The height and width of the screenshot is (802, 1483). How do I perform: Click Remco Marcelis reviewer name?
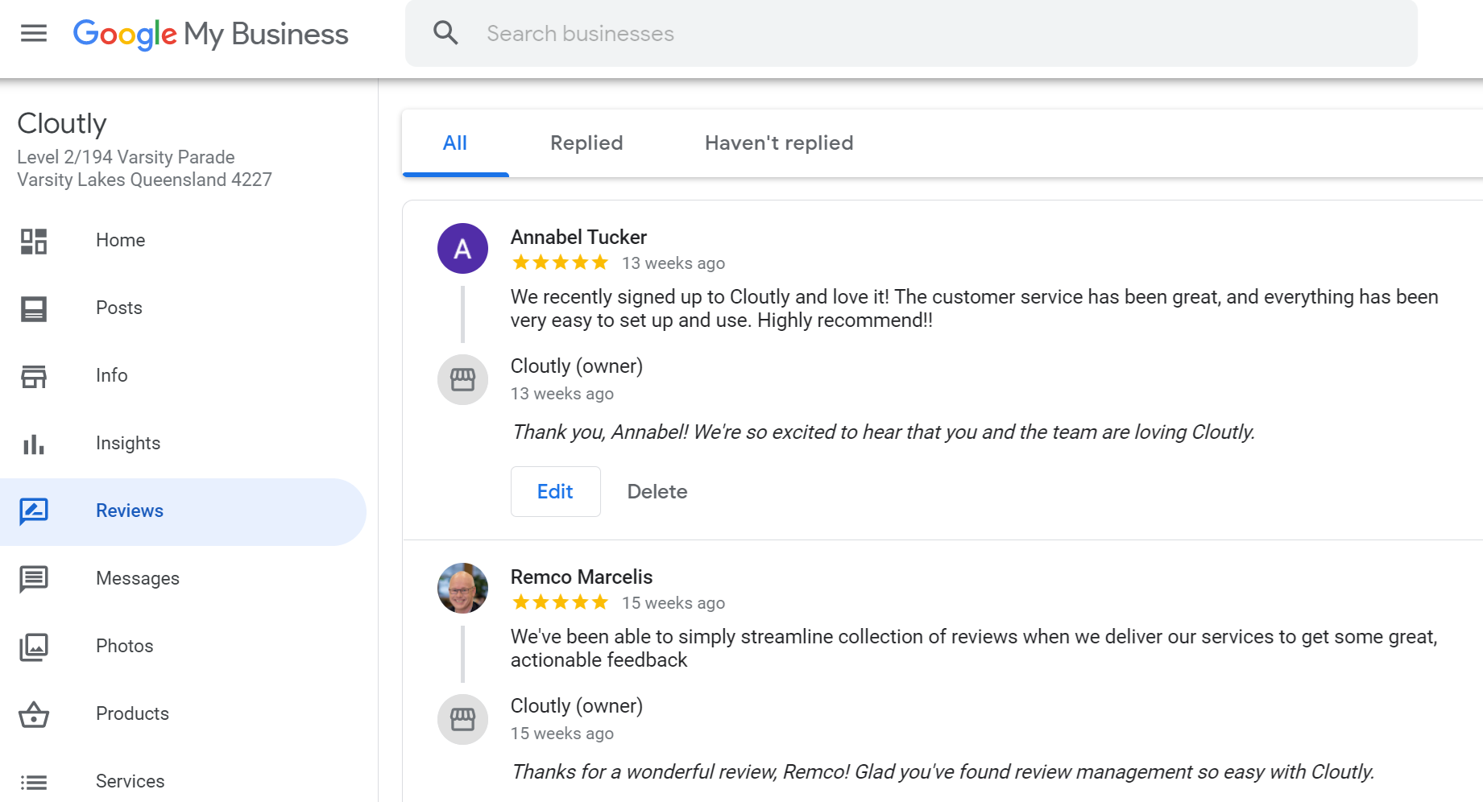[582, 577]
